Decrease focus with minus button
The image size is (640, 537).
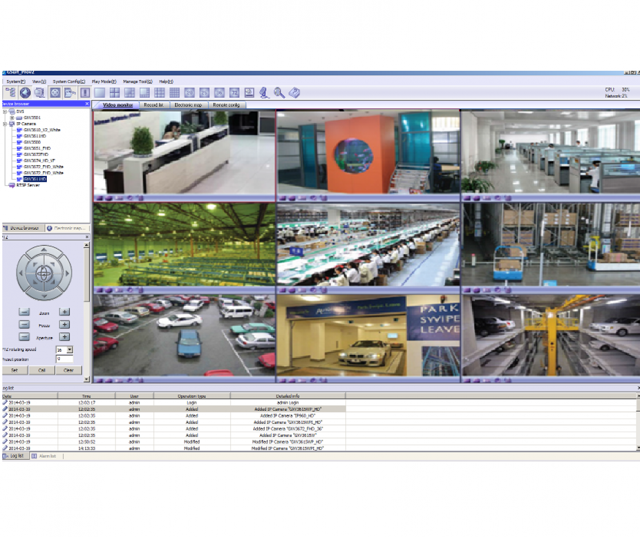pos(24,324)
